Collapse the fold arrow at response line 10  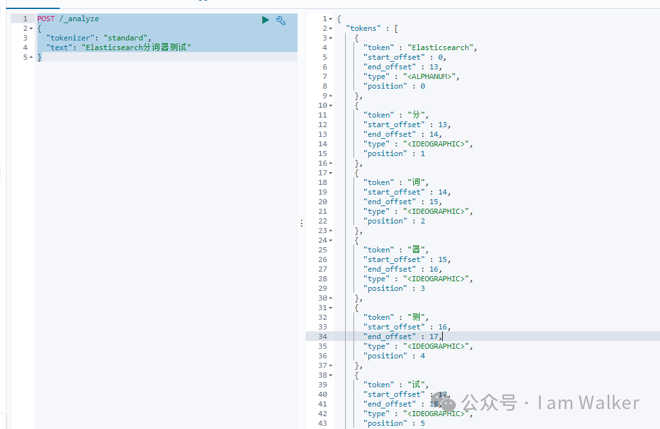[x=331, y=105]
